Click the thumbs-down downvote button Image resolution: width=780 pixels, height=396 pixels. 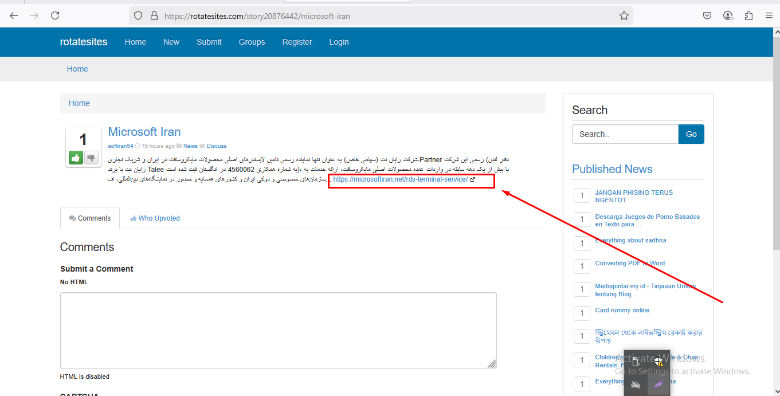[92, 158]
